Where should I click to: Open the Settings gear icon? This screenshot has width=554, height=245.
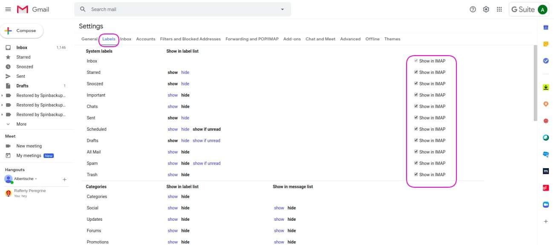click(x=486, y=9)
